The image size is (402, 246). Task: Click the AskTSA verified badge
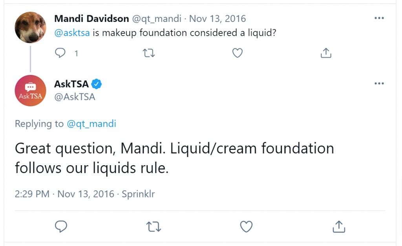click(97, 84)
